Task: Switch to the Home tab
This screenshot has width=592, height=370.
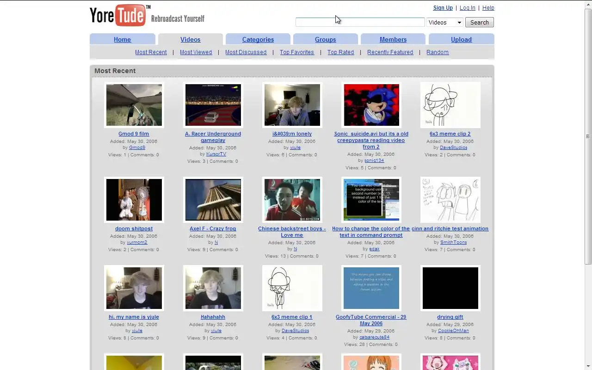Action: click(x=123, y=39)
